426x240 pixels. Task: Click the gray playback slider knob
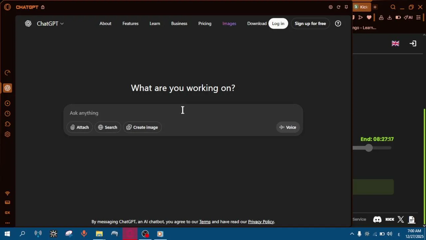[368, 148]
